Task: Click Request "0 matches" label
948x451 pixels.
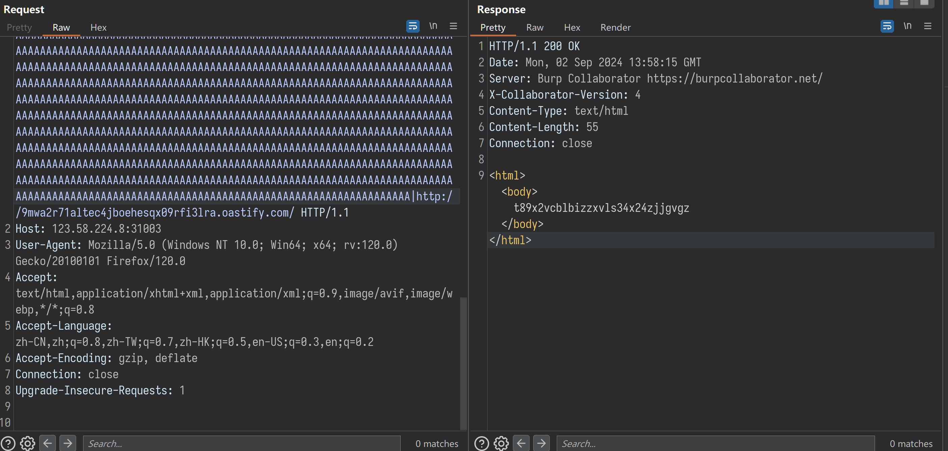Action: (x=437, y=444)
